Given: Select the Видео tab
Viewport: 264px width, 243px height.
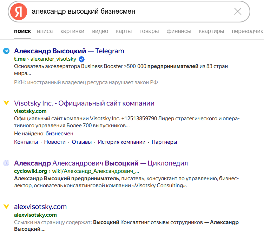Looking at the screenshot, I should pos(100,31).
